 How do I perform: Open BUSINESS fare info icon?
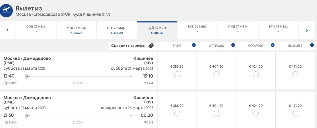click(x=312, y=45)
